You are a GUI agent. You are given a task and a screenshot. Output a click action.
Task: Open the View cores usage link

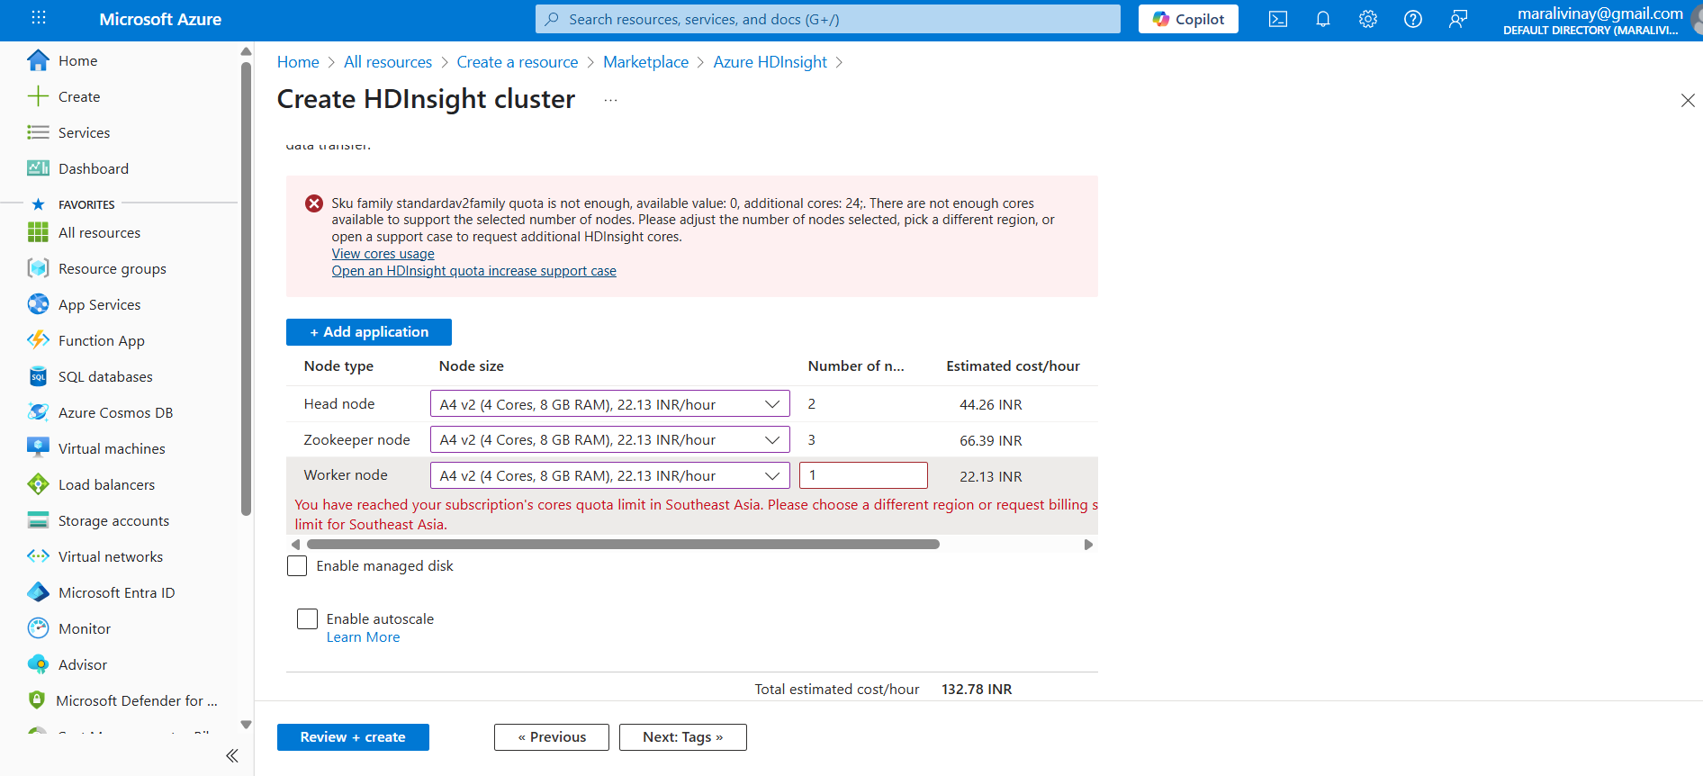(x=383, y=254)
